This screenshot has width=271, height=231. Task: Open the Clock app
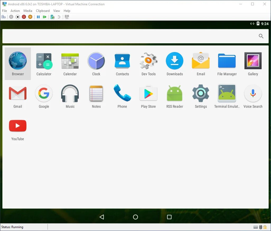click(x=96, y=64)
